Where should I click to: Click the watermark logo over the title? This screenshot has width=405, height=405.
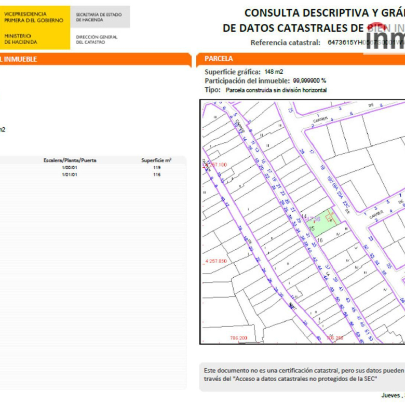tap(385, 37)
